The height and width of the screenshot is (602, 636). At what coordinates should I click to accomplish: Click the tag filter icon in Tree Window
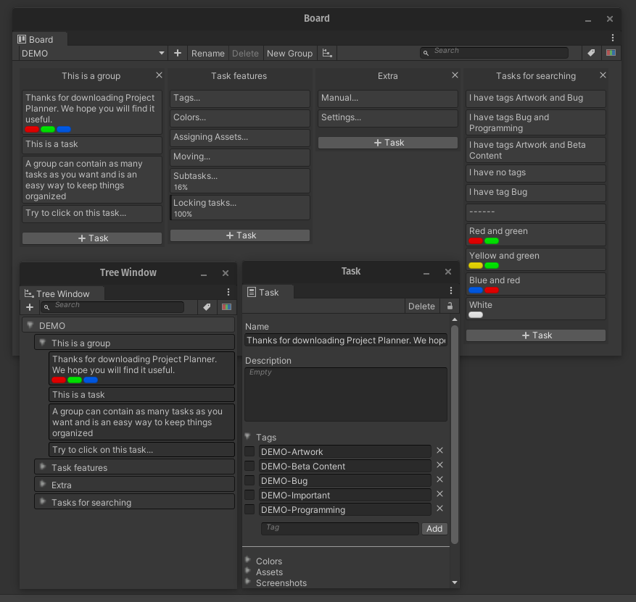click(x=207, y=307)
